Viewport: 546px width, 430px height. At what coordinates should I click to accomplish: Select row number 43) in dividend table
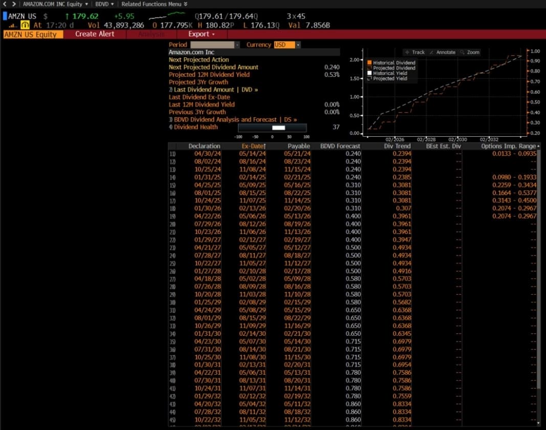point(172,404)
